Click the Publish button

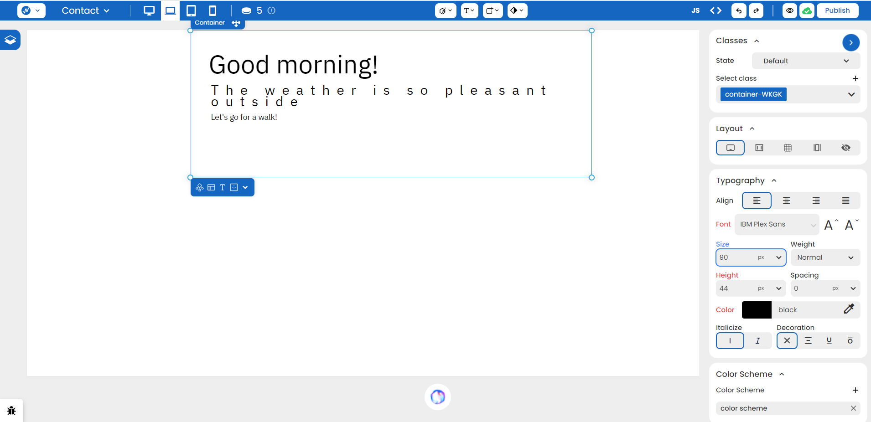(837, 10)
